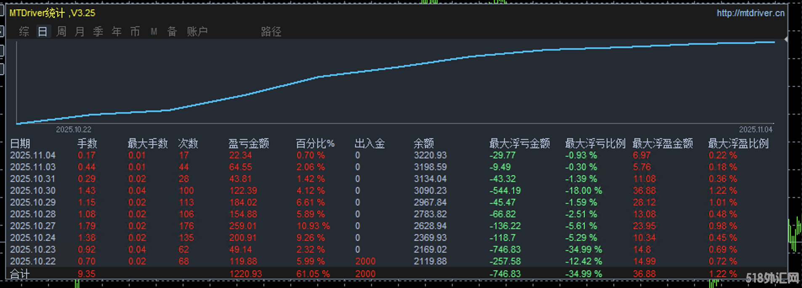The image size is (802, 288).
Task: Click the 2025.11.04 chart axis label
Action: tap(756, 130)
